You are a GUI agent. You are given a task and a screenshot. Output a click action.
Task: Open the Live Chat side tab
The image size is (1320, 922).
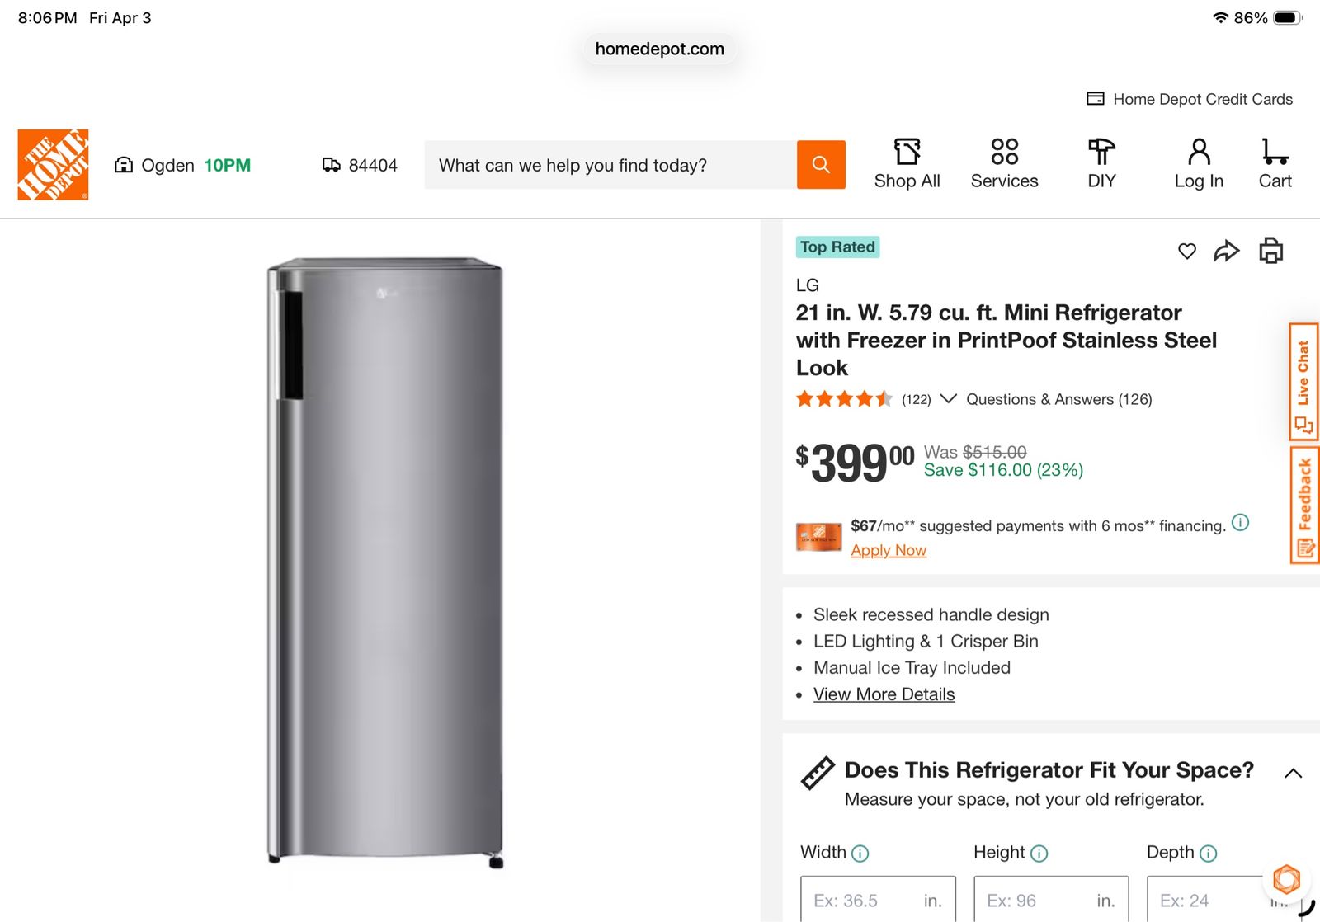pos(1303,382)
